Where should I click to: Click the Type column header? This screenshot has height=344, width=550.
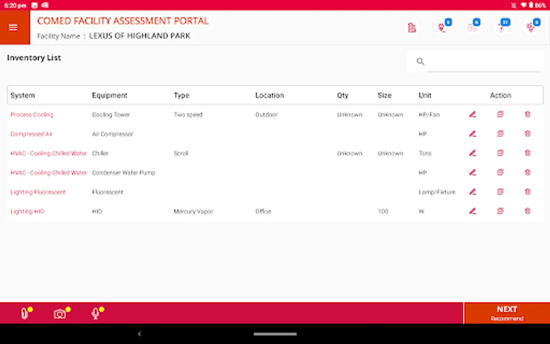[x=181, y=95]
